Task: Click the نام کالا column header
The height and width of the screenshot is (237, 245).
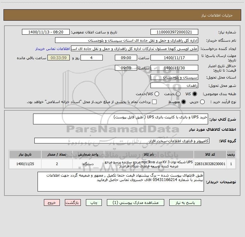Action: [149, 155]
